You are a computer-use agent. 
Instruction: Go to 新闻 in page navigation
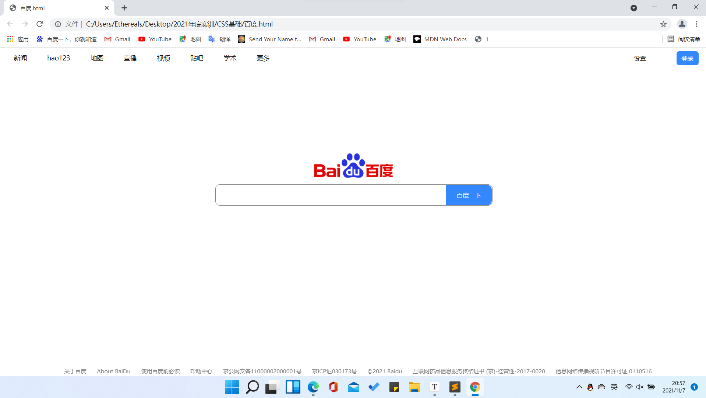click(x=20, y=58)
